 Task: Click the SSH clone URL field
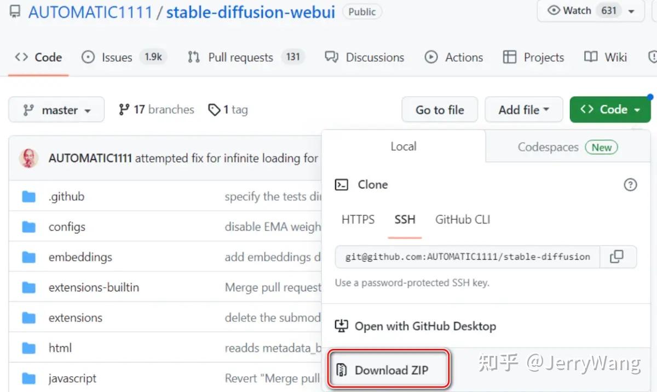pyautogui.click(x=468, y=256)
